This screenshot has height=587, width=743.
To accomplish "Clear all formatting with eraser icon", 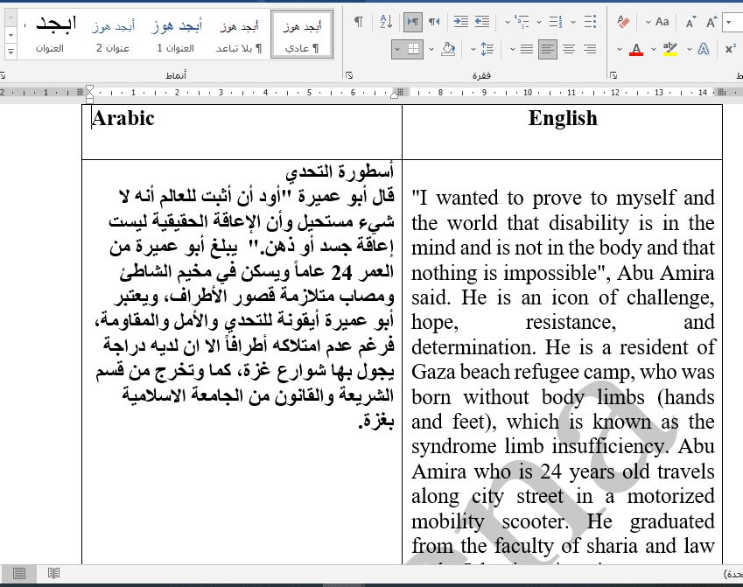I will 624,22.
